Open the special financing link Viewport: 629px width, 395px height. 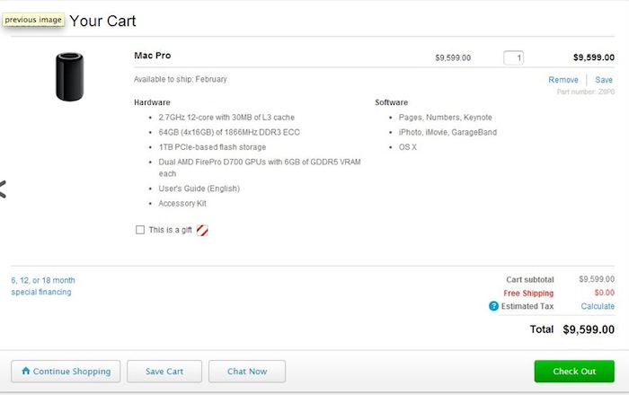pyautogui.click(x=43, y=285)
